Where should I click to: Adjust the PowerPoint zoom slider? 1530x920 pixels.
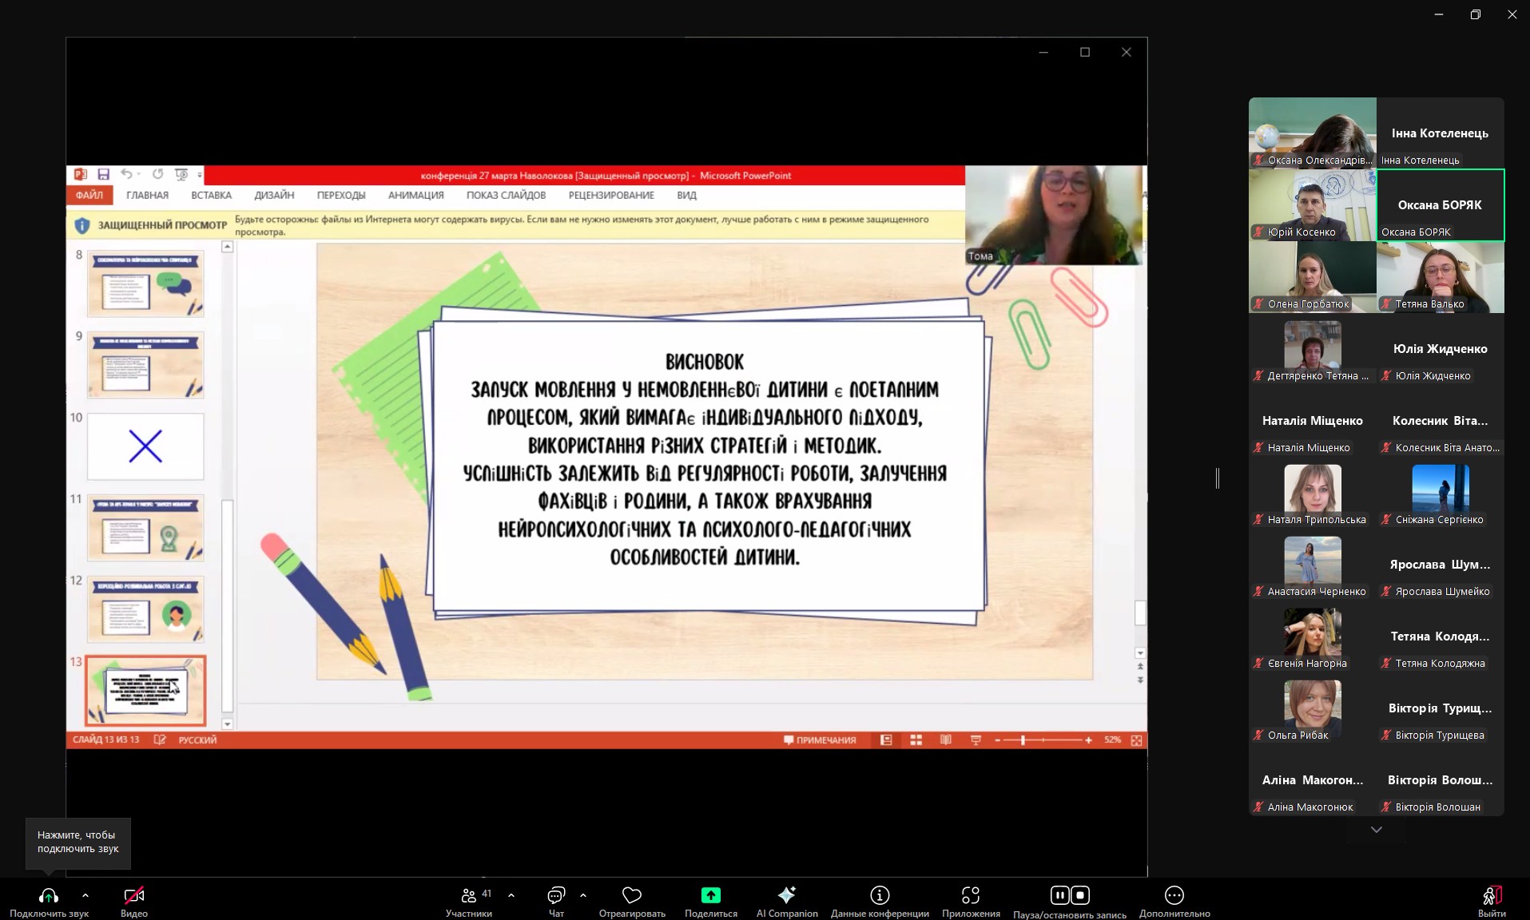[x=1023, y=740]
